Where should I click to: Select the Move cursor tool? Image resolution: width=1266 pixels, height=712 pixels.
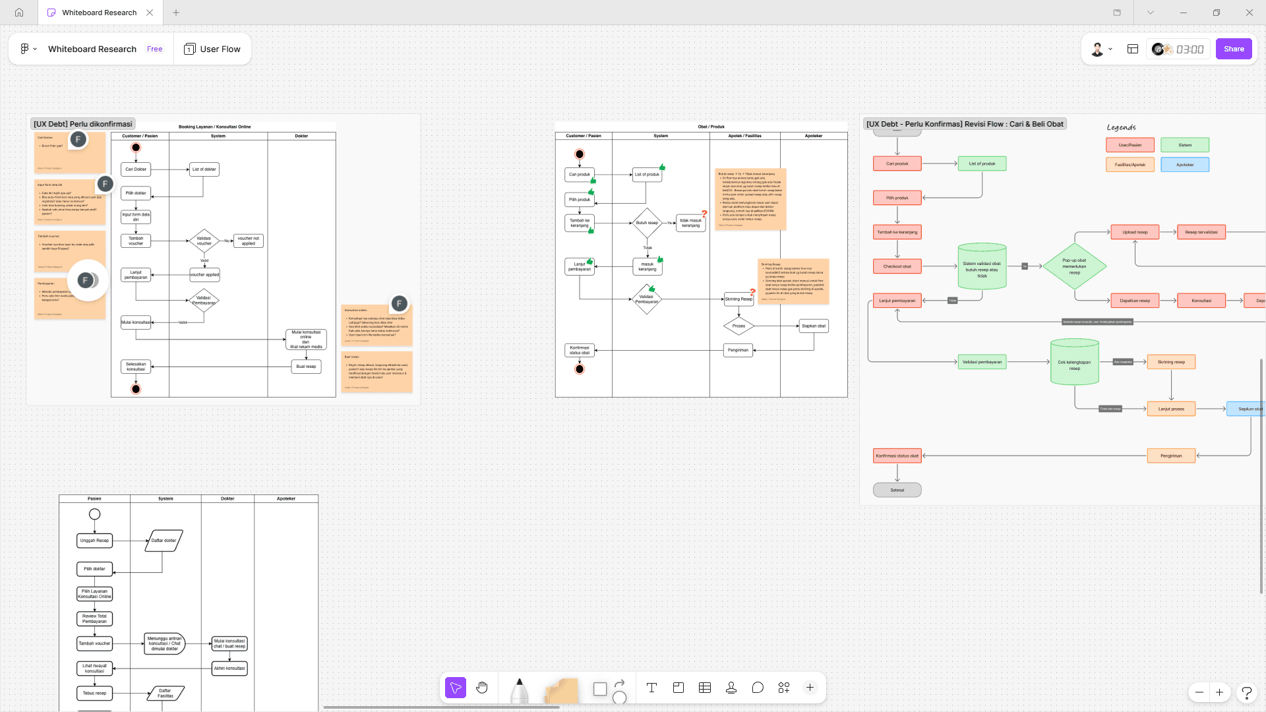(x=455, y=688)
